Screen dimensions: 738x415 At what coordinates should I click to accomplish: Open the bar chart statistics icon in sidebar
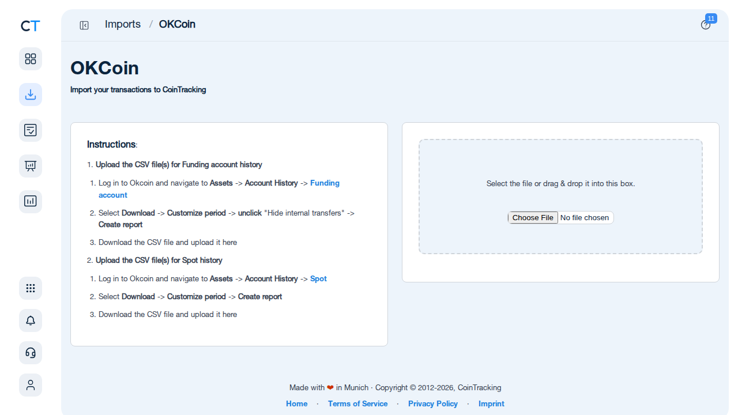pyautogui.click(x=31, y=202)
